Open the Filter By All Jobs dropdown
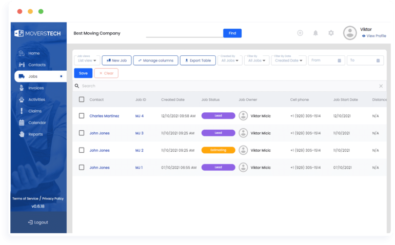Screen dimensions: 395x245 tap(256, 60)
